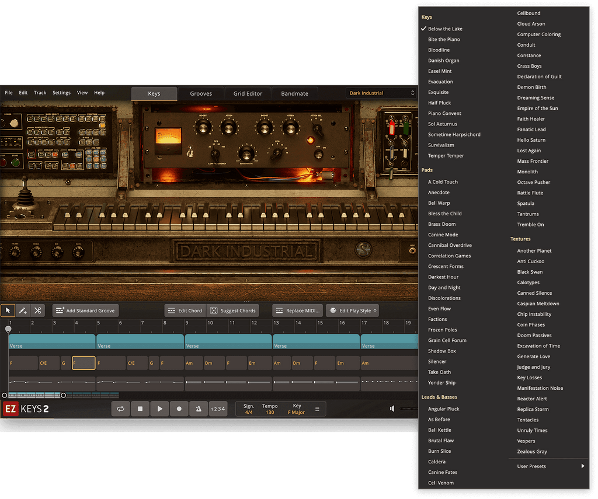Choose the Angular Pluck preset
Image resolution: width=598 pixels, height=499 pixels.
[444, 409]
